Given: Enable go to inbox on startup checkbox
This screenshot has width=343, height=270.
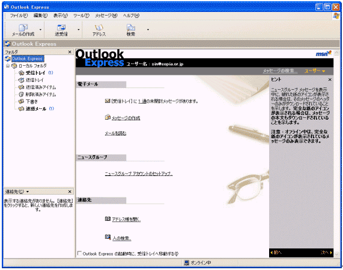Looking at the screenshot, I should (80, 253).
